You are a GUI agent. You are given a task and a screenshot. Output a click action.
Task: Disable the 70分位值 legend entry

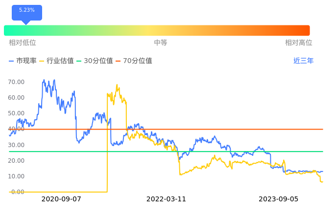pyautogui.click(x=134, y=61)
